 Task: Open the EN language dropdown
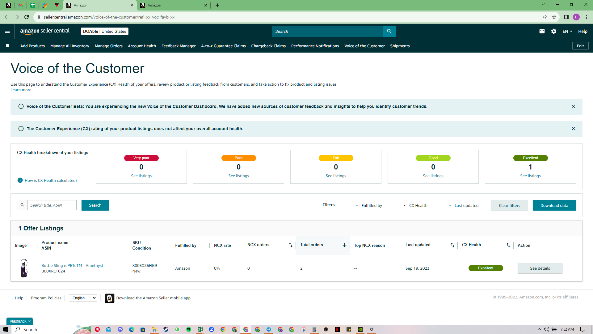click(567, 31)
